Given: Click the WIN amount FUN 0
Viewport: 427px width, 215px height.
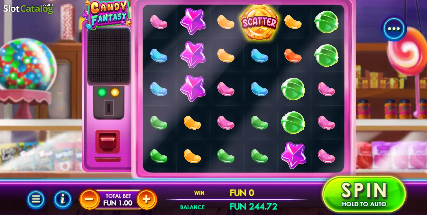Looking at the screenshot, I should (242, 193).
